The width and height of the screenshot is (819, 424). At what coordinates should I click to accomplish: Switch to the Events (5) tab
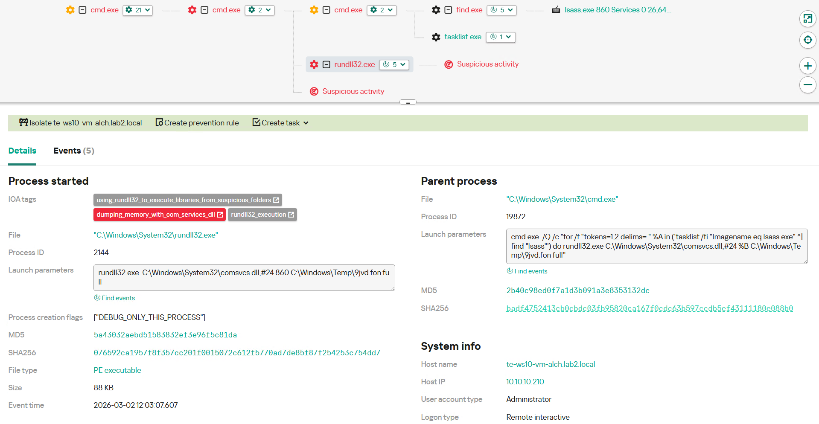tap(73, 151)
